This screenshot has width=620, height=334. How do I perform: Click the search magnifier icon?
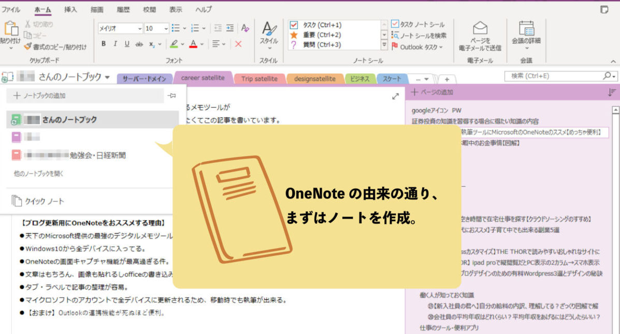click(x=607, y=75)
